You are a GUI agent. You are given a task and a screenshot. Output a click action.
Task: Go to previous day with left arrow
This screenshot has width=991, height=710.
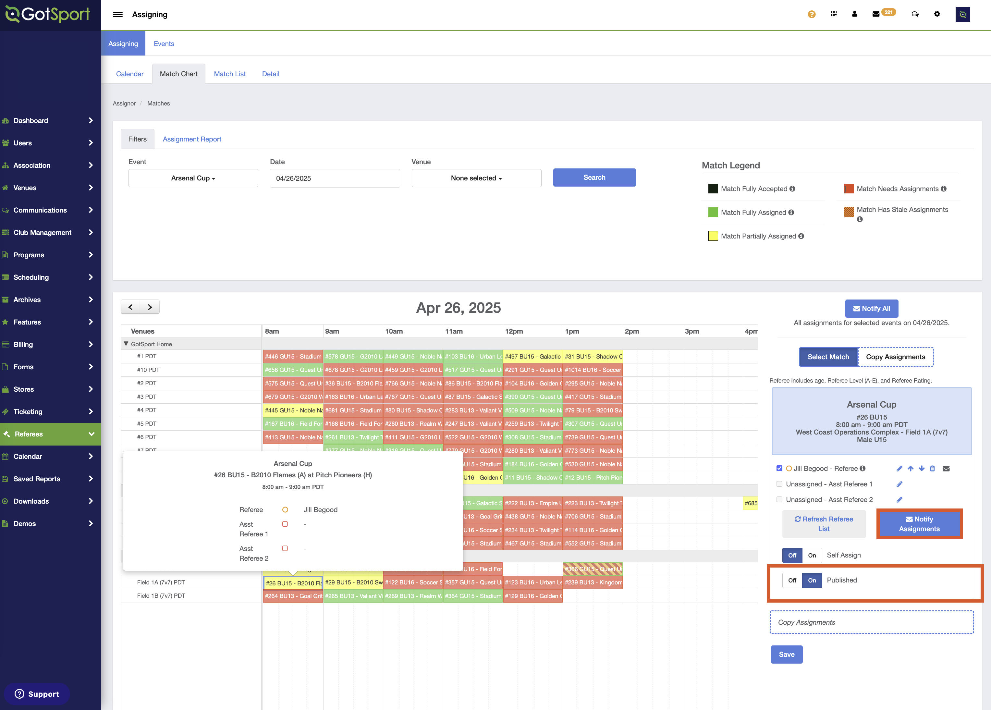tap(130, 307)
